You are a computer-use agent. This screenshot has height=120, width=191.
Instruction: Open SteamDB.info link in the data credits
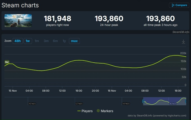(142, 116)
